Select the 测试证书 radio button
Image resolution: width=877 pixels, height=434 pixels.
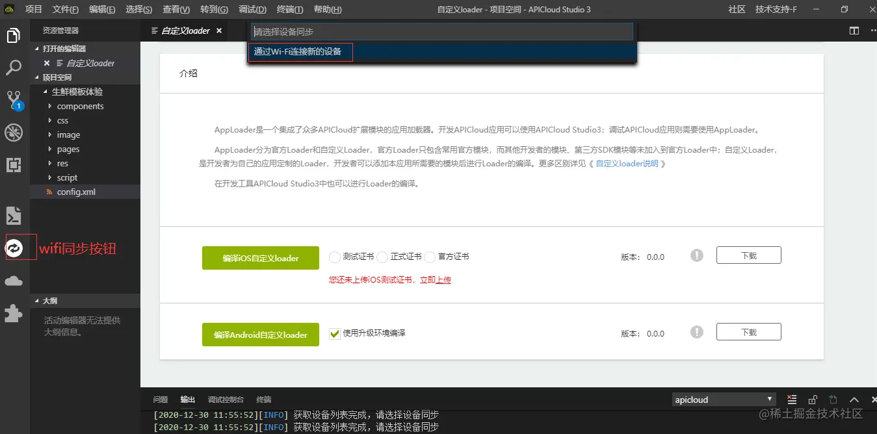pyautogui.click(x=335, y=257)
